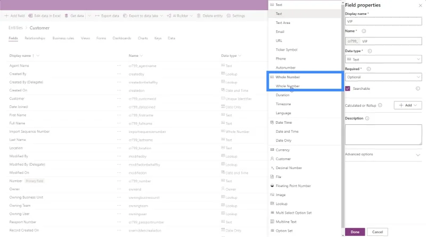
Task: Click the Name input field
Action: click(x=383, y=41)
